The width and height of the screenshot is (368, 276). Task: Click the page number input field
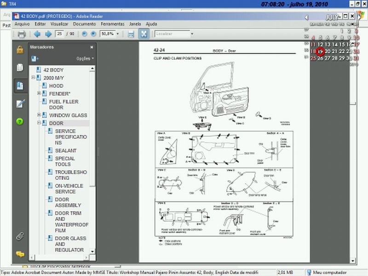click(59, 34)
